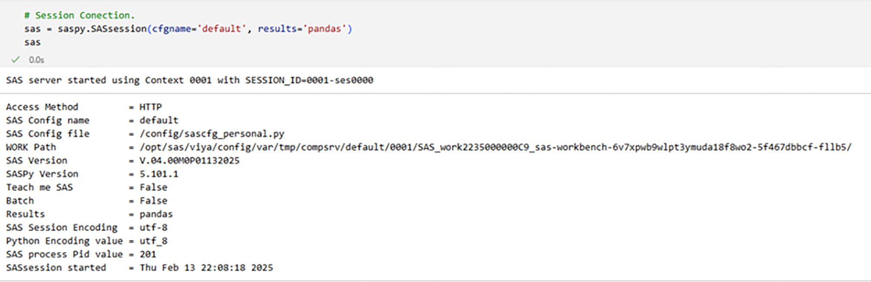
Task: Click the SASsession started timestamp
Action: click(206, 268)
